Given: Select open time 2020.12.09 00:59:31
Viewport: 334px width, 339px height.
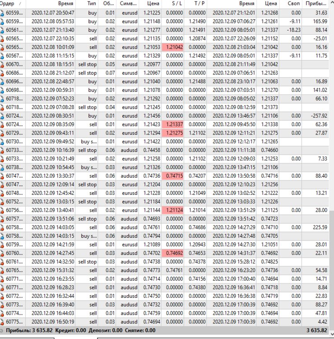Looking at the screenshot, I should pyautogui.click(x=53, y=90).
